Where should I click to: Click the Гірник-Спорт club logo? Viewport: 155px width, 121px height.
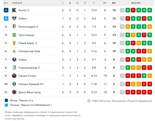(14, 76)
